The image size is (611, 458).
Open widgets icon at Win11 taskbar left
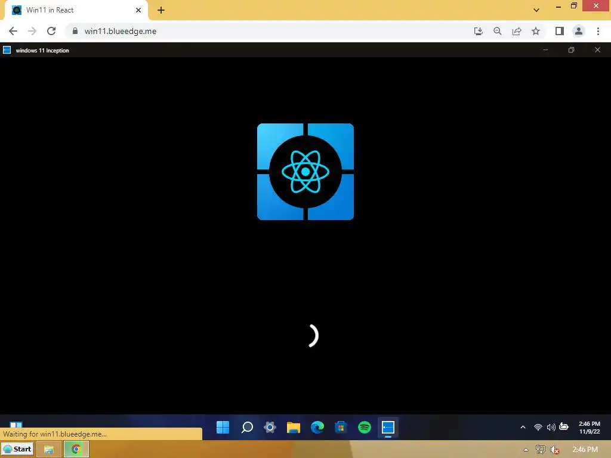16,425
